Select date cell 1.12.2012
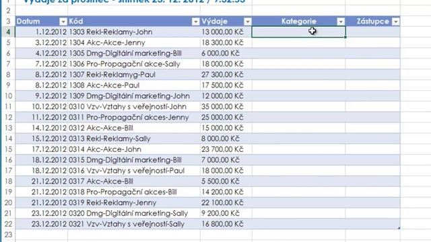Viewport: 431px width, 242px height. point(42,32)
